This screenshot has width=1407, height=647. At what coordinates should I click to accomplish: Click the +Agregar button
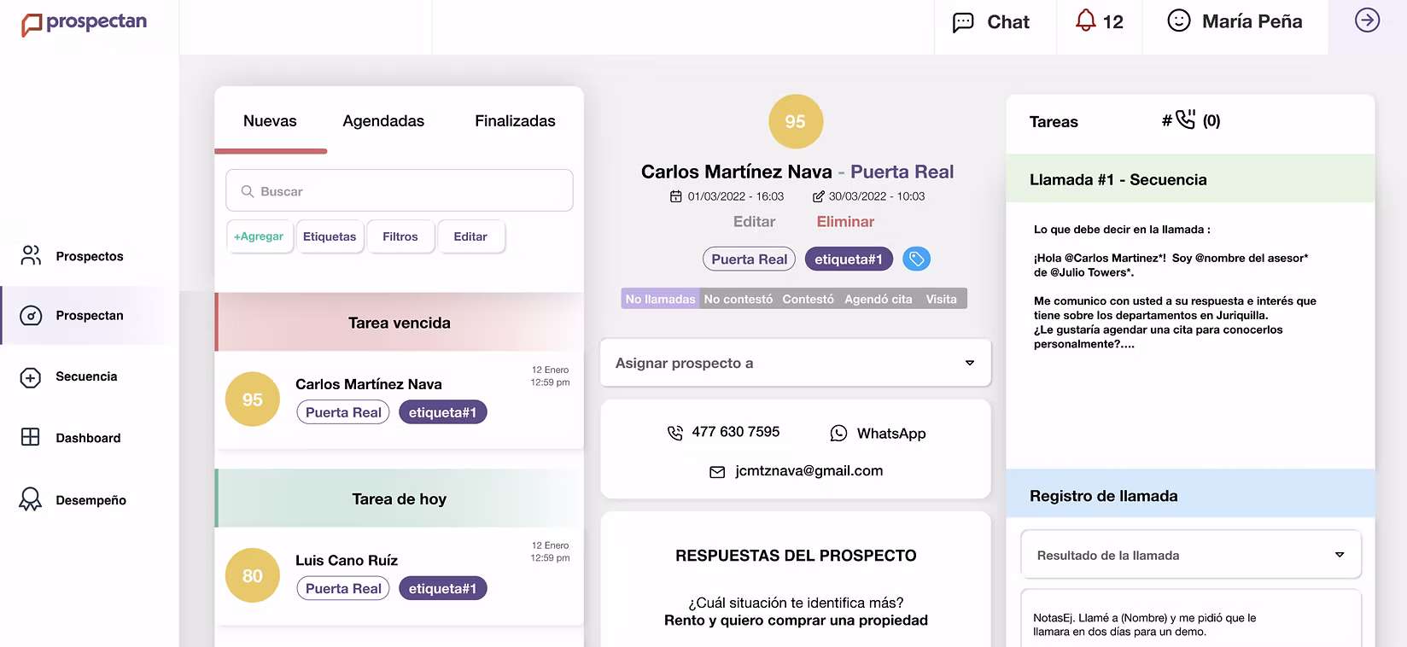[259, 236]
